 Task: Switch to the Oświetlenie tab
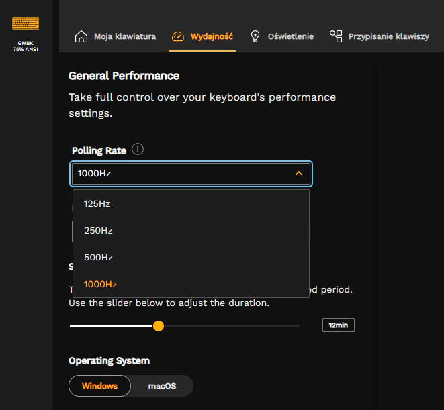(290, 36)
